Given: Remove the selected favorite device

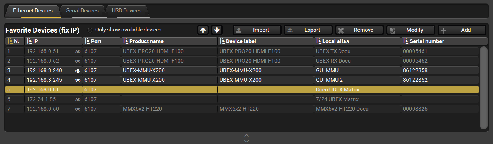Looking at the screenshot, I should (359, 30).
